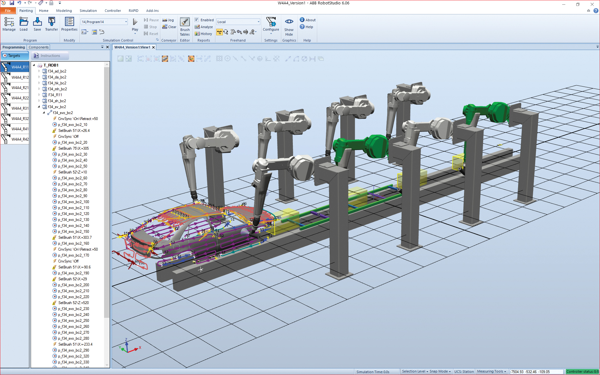Open the Snap Mode dropdown in status bar
The width and height of the screenshot is (600, 375).
coord(440,372)
